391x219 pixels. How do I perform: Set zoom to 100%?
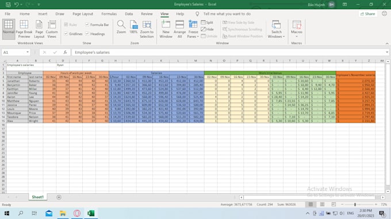click(x=133, y=27)
